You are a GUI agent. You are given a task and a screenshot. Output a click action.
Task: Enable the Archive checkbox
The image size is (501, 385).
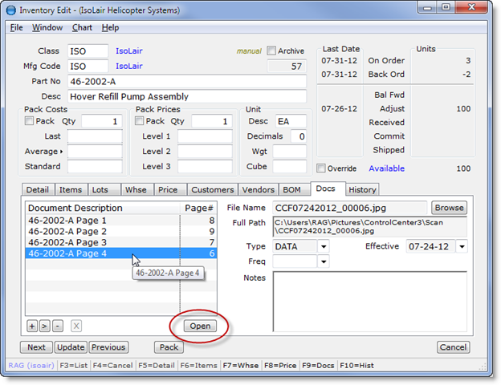click(271, 51)
